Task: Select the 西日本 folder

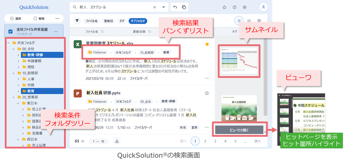Action: click(30, 139)
